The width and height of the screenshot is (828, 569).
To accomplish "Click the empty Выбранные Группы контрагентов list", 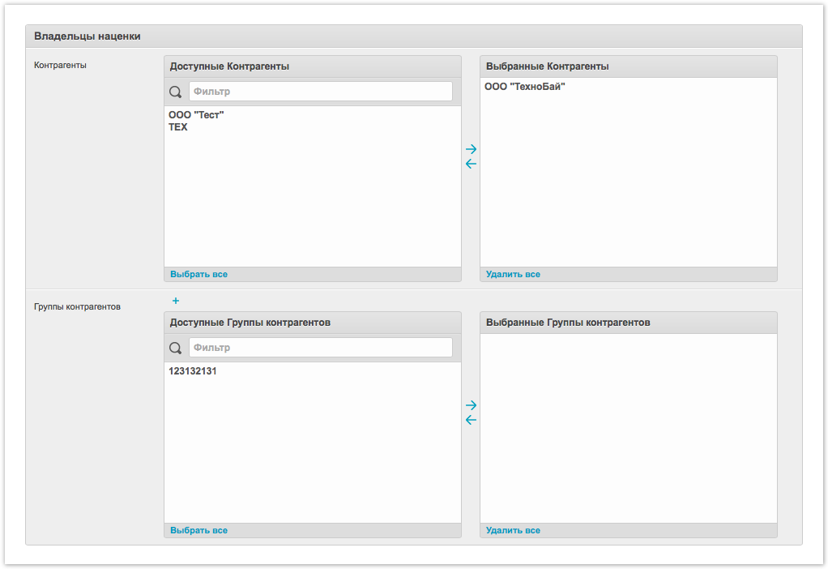I will (x=628, y=428).
